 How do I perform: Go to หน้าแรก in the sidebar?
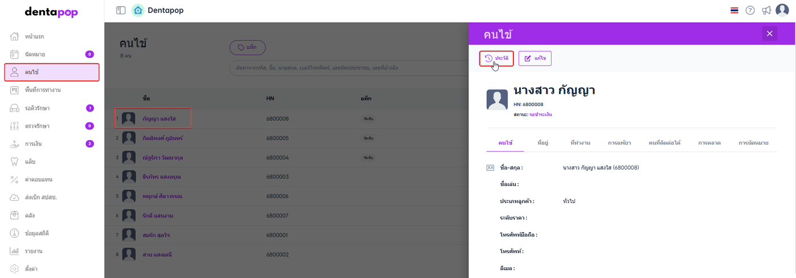tap(35, 37)
